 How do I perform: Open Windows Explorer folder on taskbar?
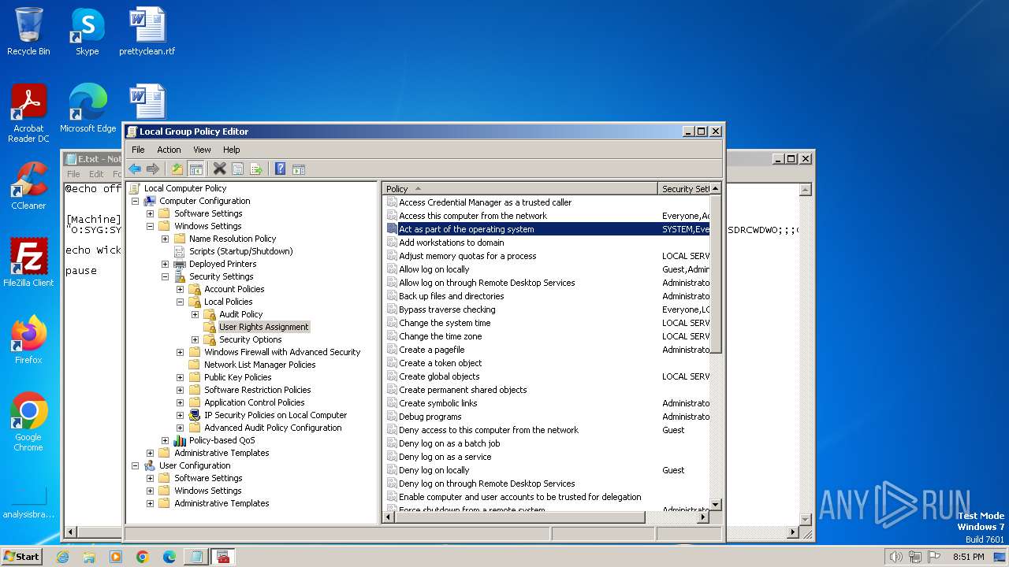[x=89, y=556]
